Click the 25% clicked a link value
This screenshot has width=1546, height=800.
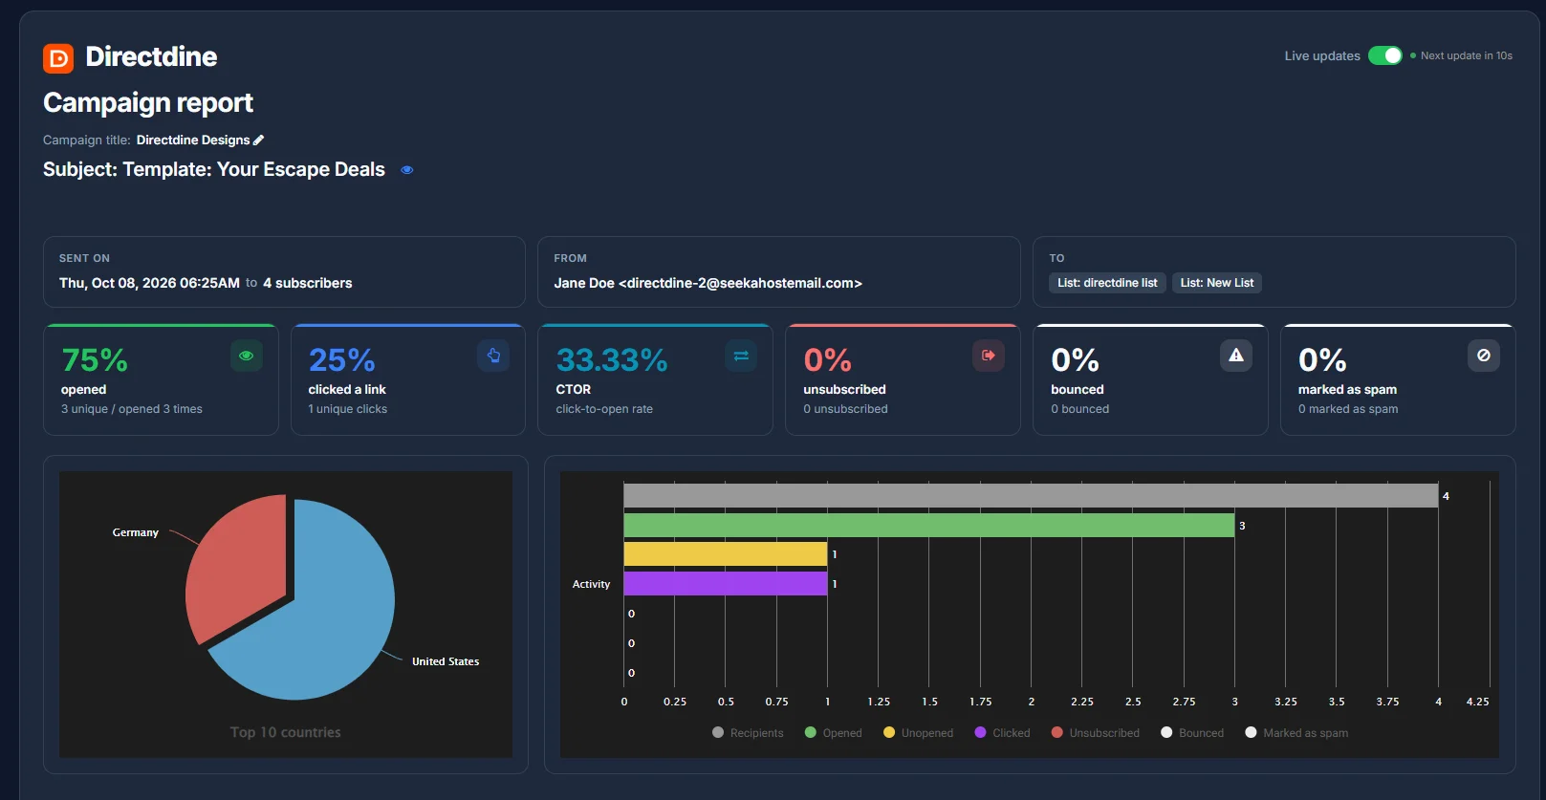(341, 360)
